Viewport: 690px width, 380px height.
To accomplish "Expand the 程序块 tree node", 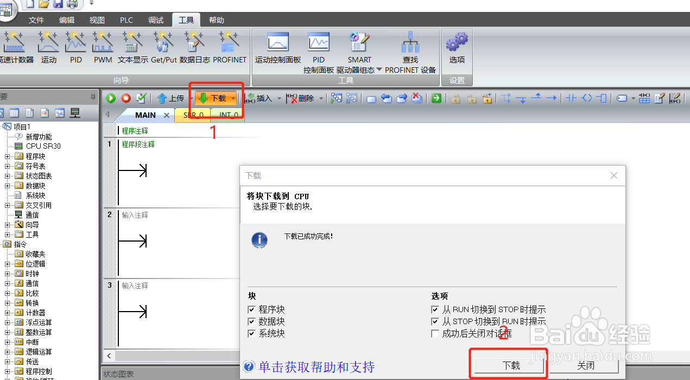I will (8, 156).
